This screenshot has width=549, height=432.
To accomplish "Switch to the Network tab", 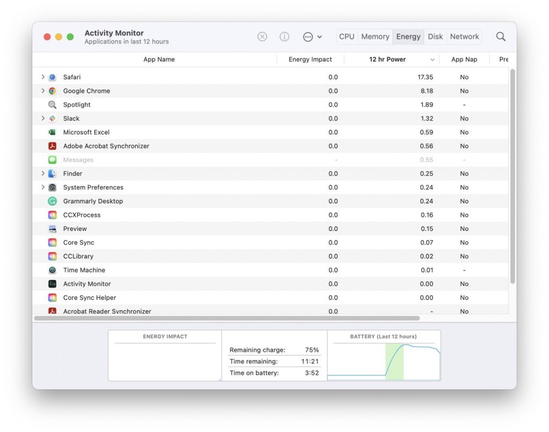I will [x=464, y=36].
